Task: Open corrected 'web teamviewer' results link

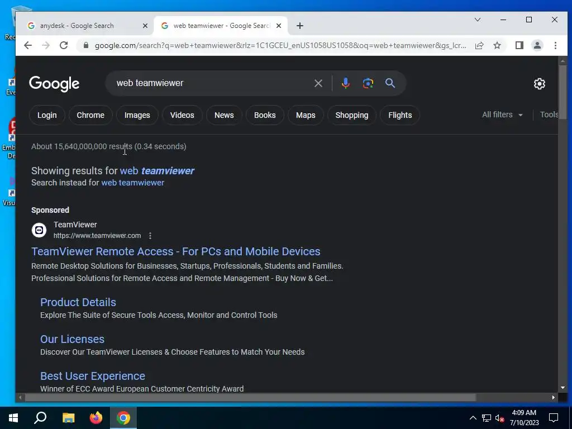Action: [157, 171]
